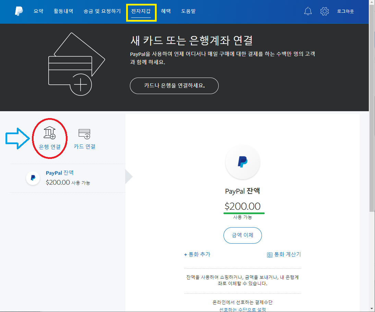The image size is (375, 312).
Task: Click the large round PayPal logo above the balance
Action: pyautogui.click(x=242, y=162)
